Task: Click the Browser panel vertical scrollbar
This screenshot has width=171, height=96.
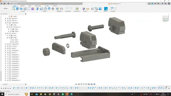Action: coord(1,76)
